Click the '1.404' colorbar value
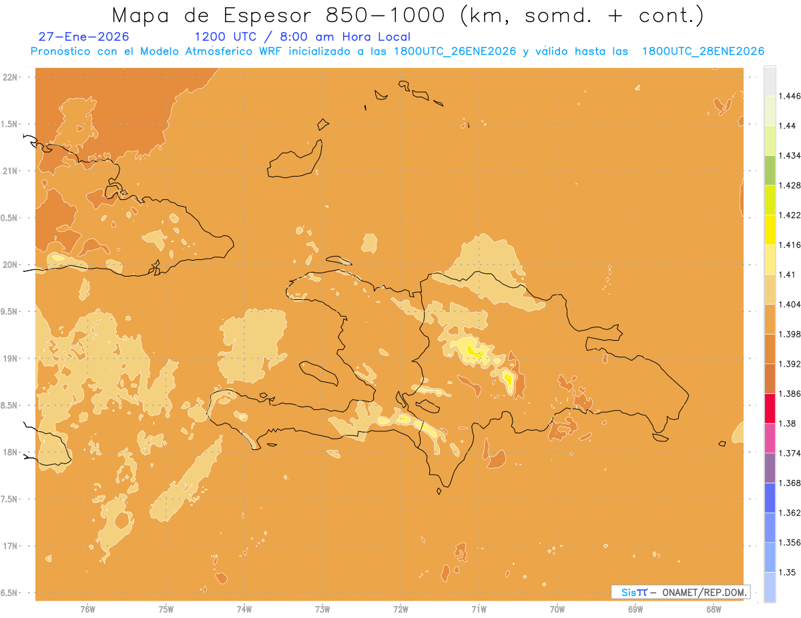 (x=789, y=305)
